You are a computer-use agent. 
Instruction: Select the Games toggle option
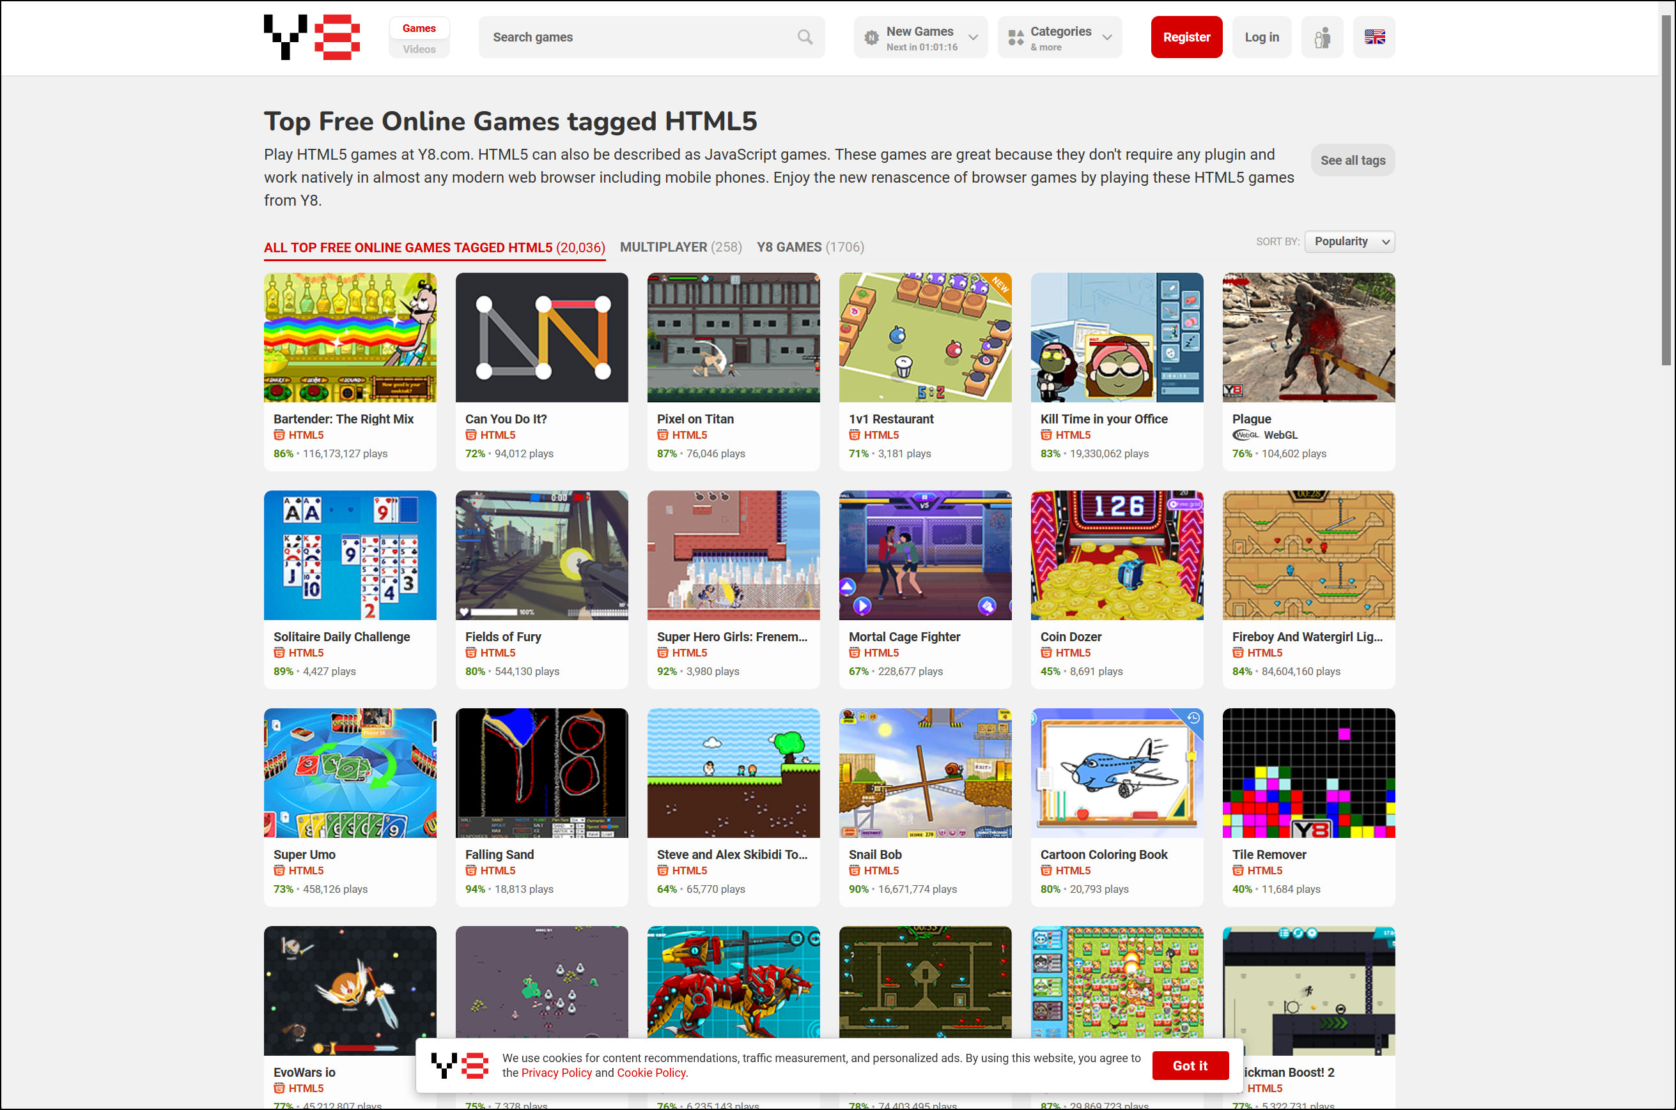(x=419, y=28)
